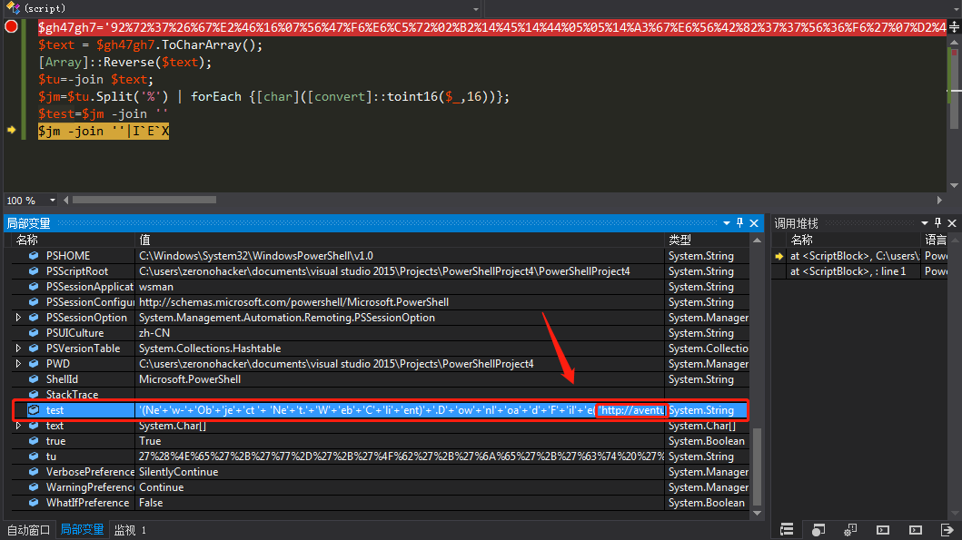
Task: Click the fifth bottom-right window icon
Action: click(x=916, y=530)
